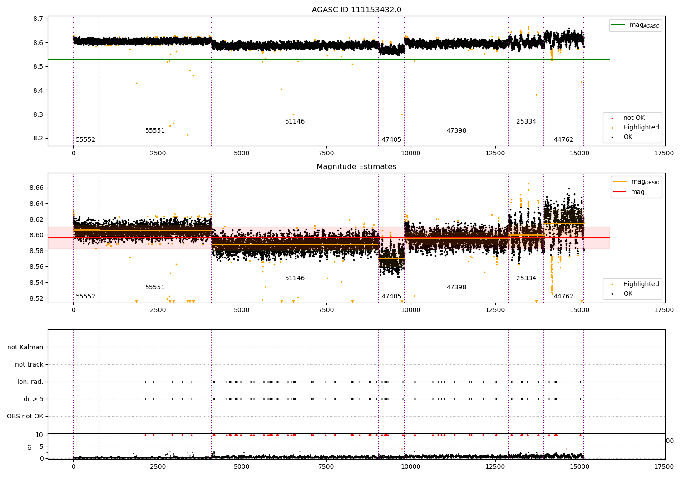The width and height of the screenshot is (681, 477).
Task: Click 'OK' legend entry in Magnitude Estimates plot
Action: (627, 293)
